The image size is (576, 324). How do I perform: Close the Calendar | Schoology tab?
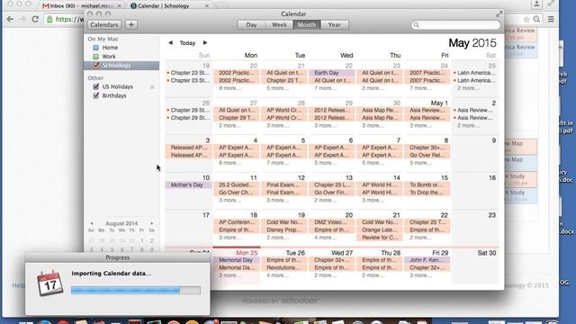pyautogui.click(x=207, y=6)
